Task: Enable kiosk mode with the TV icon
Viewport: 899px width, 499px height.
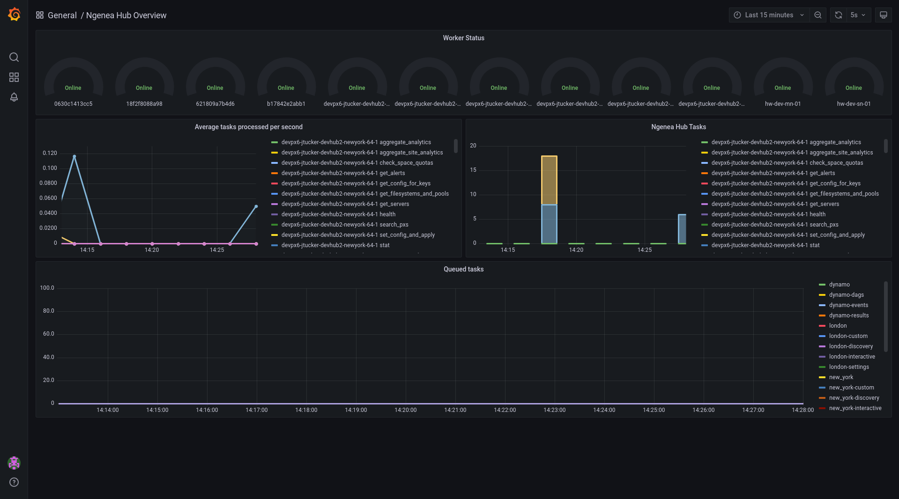Action: (883, 15)
